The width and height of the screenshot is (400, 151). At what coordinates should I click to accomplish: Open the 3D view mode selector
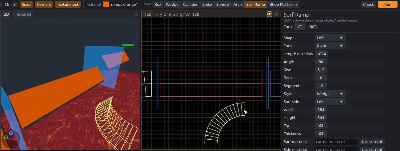(x=6, y=14)
